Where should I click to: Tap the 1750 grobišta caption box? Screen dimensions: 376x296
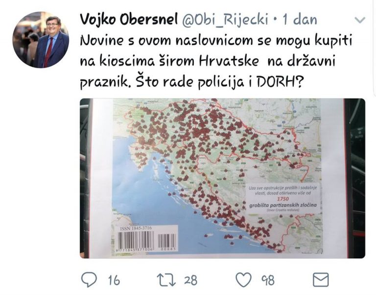point(283,199)
